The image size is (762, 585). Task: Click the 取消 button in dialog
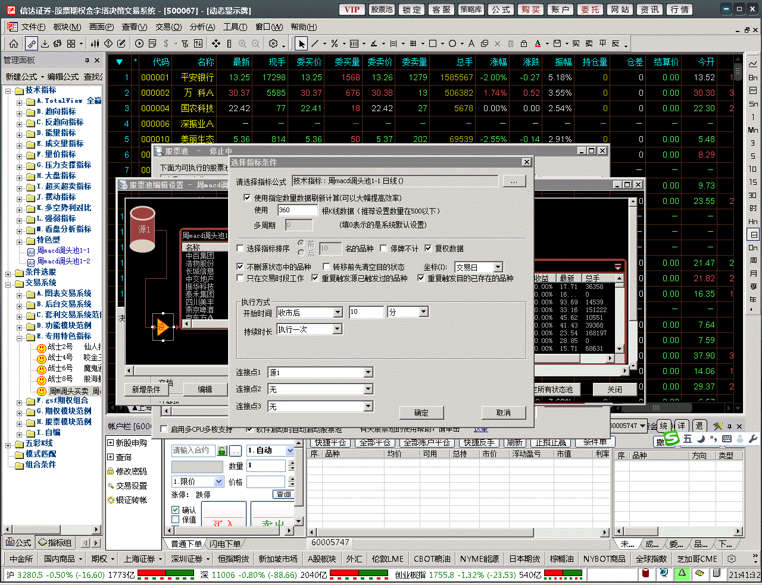tap(503, 413)
